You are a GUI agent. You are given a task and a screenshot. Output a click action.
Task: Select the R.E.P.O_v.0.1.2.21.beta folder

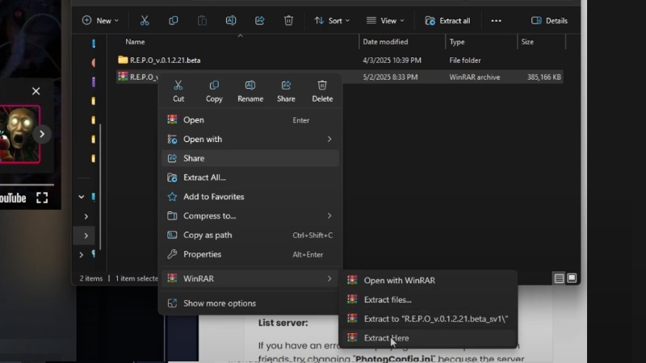(x=159, y=60)
